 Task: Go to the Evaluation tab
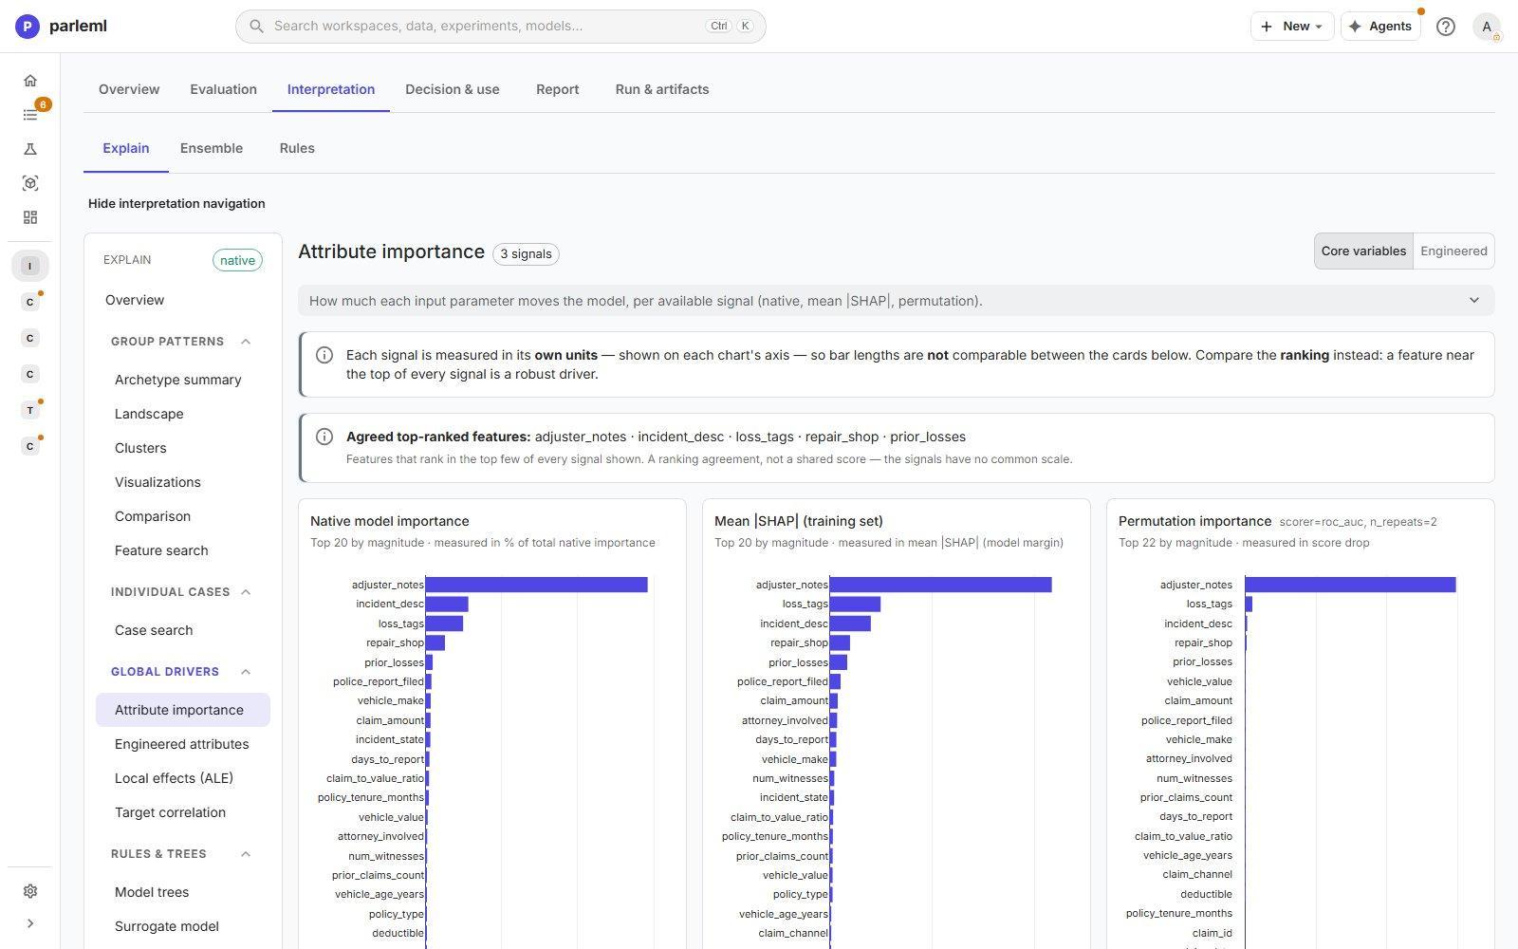click(223, 89)
